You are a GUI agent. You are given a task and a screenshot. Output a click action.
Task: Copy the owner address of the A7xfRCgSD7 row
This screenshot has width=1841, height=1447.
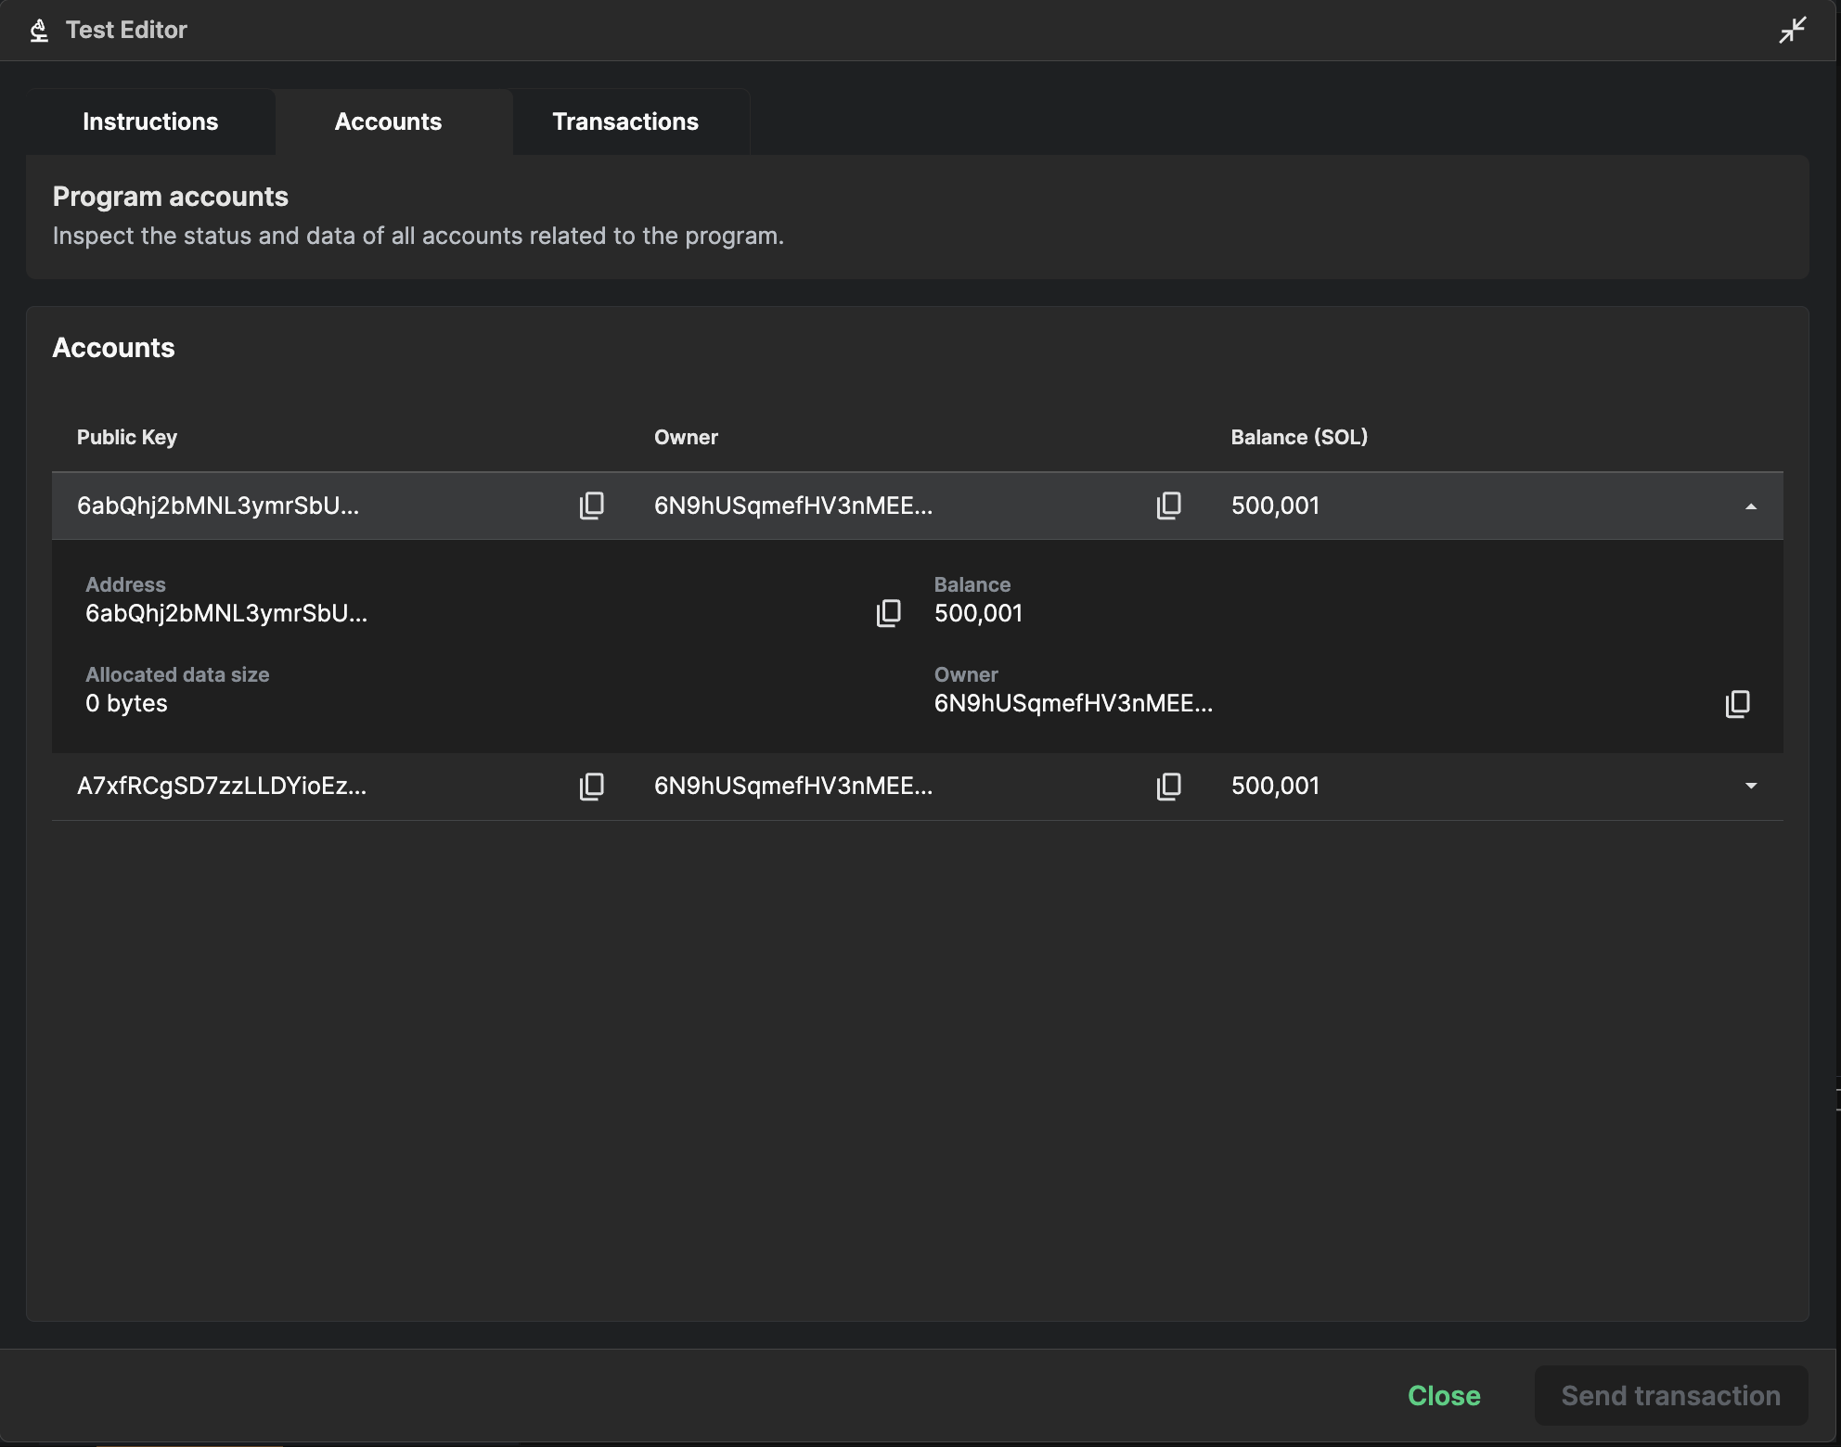pos(1168,786)
